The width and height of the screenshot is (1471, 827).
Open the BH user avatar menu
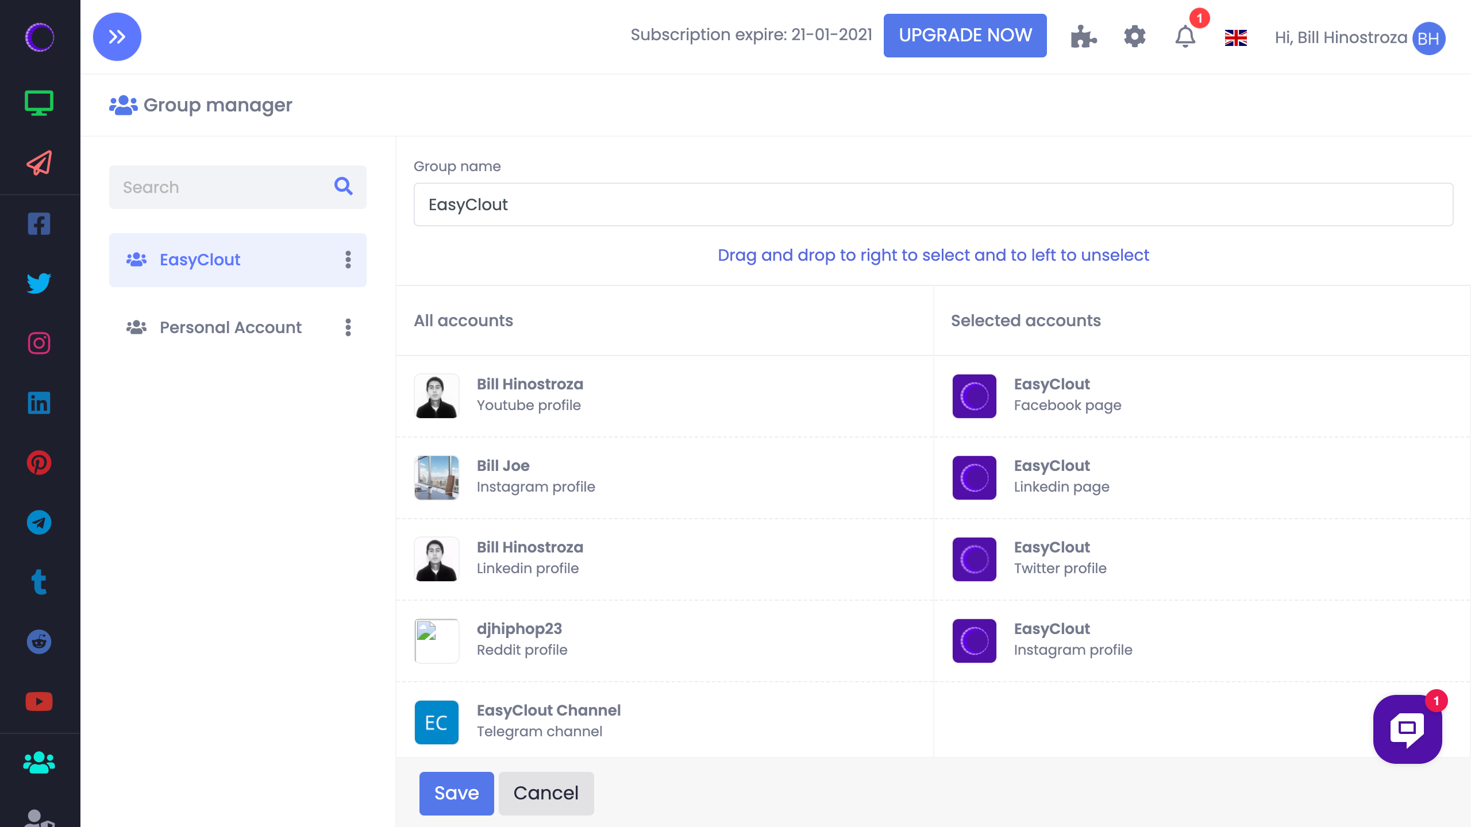(1429, 38)
